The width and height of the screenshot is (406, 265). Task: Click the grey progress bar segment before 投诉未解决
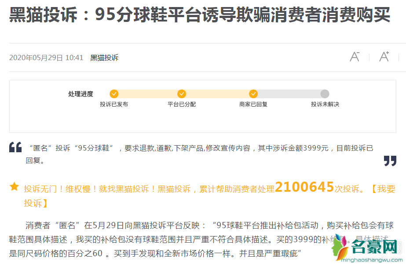click(289, 94)
